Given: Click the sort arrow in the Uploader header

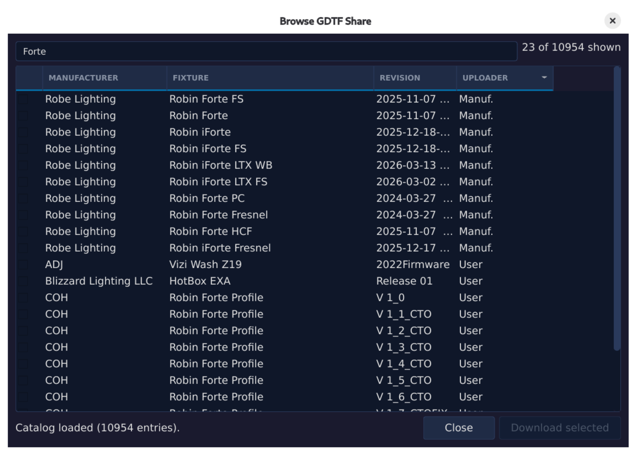Looking at the screenshot, I should [x=544, y=78].
